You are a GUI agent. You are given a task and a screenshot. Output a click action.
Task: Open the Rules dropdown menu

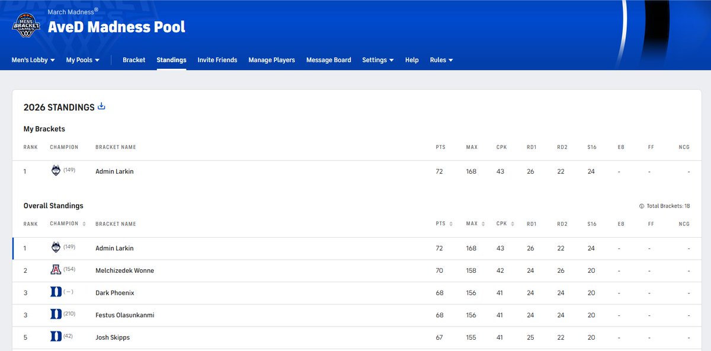[441, 60]
